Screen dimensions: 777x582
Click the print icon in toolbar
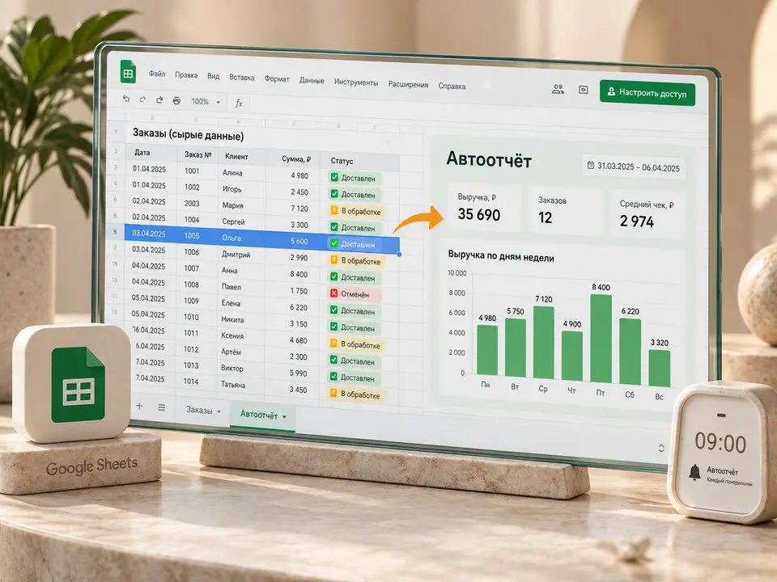(176, 100)
